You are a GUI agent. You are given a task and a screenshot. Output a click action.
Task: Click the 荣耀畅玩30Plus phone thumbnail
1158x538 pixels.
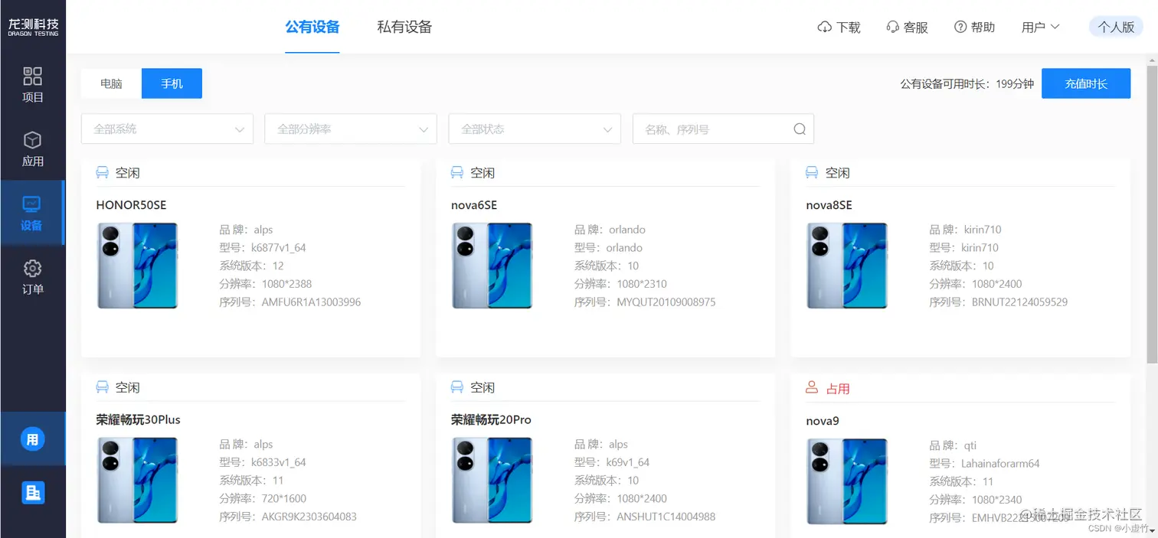[x=137, y=480]
